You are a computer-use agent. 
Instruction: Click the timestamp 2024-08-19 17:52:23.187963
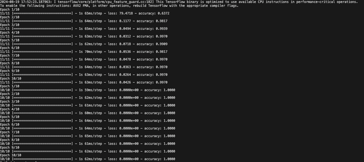pos(25,2)
